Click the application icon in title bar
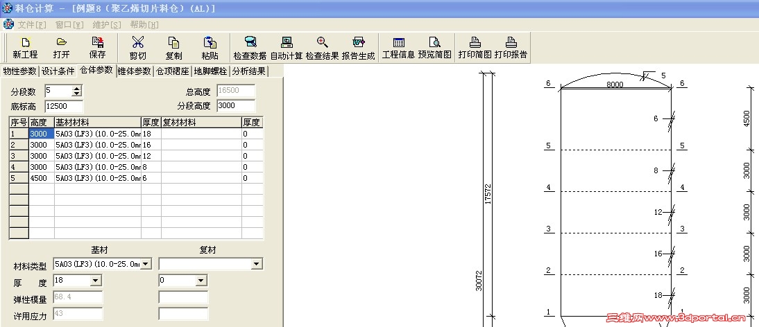 pos(8,8)
